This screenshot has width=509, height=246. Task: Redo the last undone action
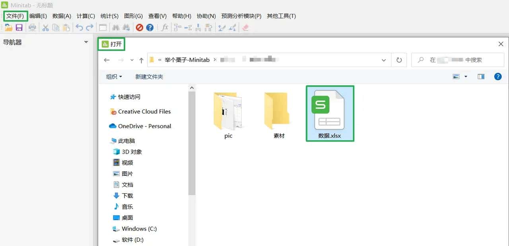[89, 27]
